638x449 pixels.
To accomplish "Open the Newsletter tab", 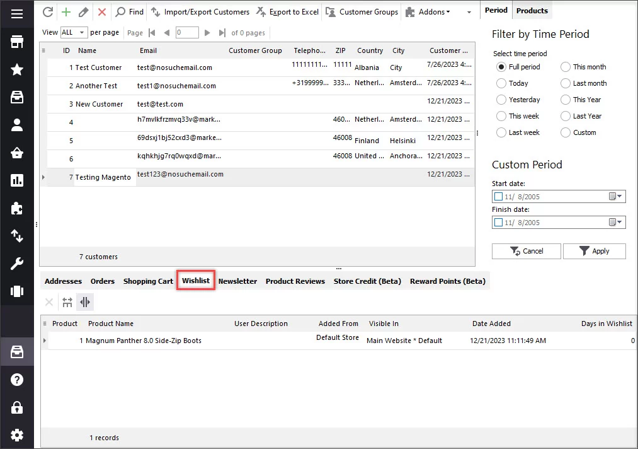I will click(237, 281).
